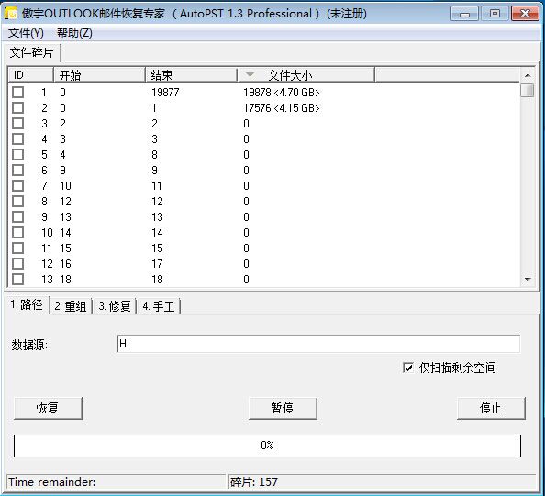The image size is (545, 496).
Task: Uncheck the 仅扫描剩余空间 checkbox
Action: click(407, 368)
